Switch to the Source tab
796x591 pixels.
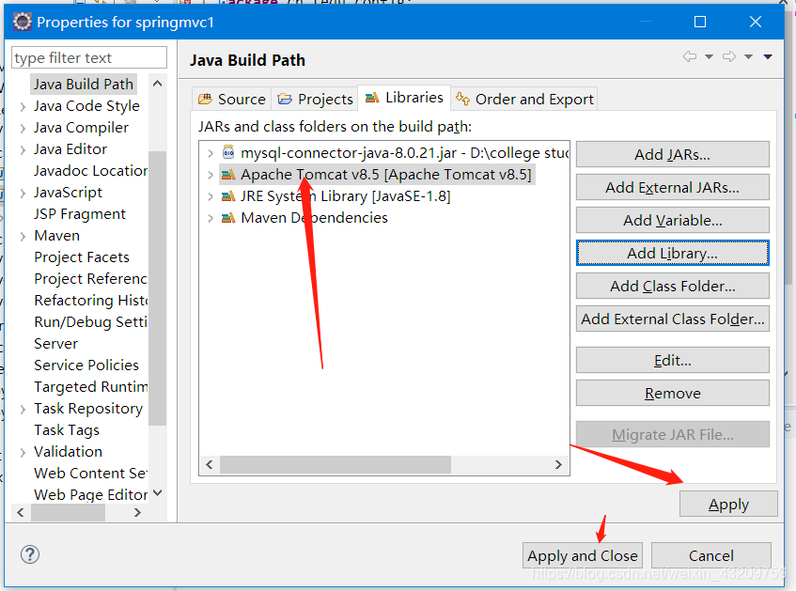pos(232,99)
